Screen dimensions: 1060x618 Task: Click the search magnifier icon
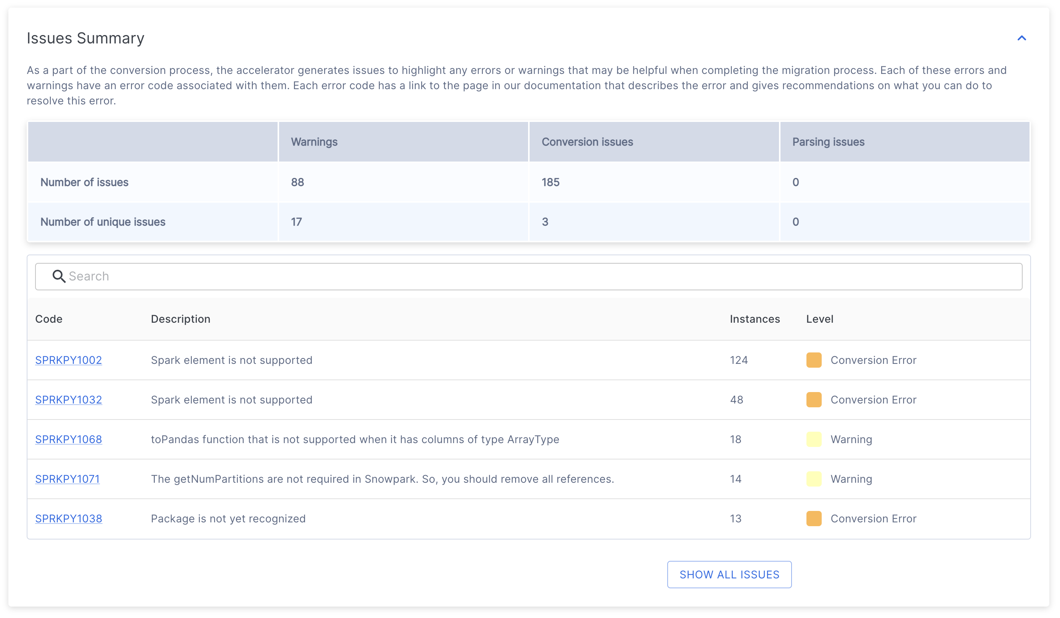(x=58, y=276)
